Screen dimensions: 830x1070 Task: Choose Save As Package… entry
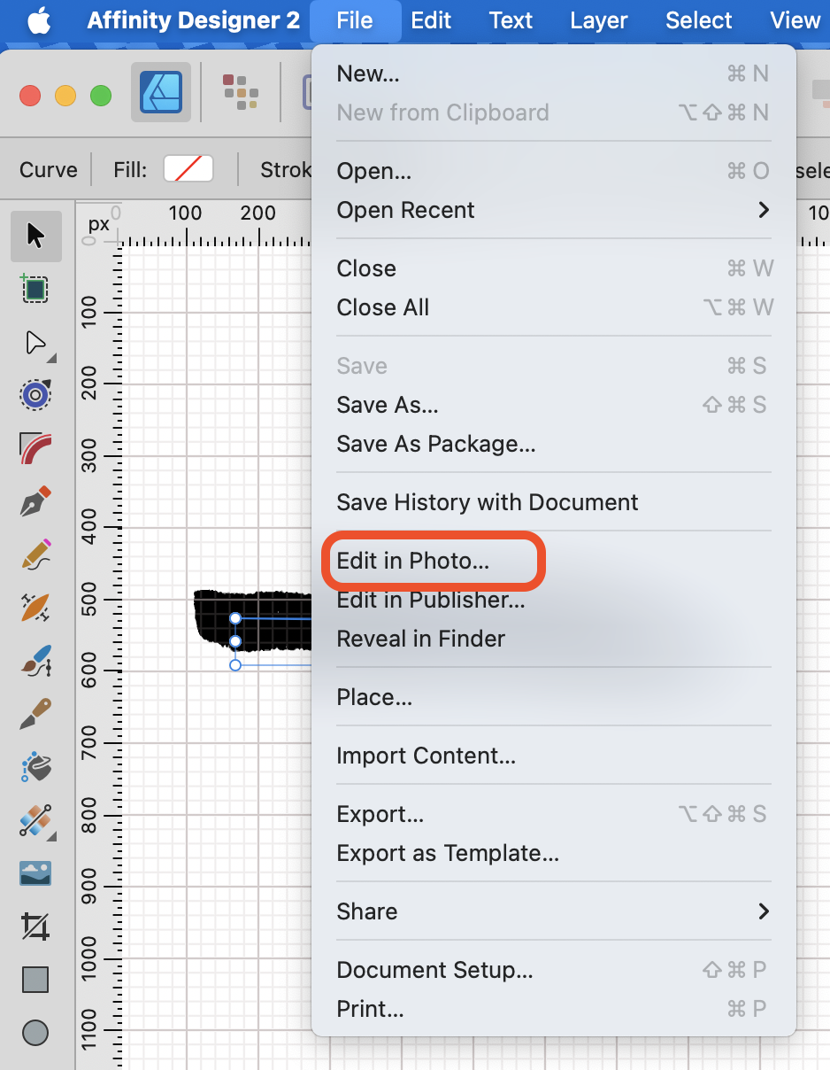(x=554, y=444)
